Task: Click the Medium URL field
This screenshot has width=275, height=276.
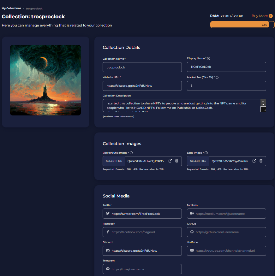Action: [x=226, y=214]
